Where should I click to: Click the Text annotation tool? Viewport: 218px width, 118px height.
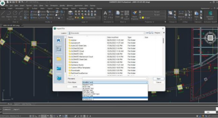coord(105,15)
